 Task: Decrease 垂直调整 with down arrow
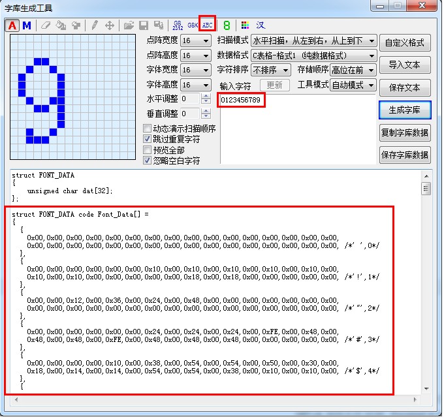tap(206, 117)
